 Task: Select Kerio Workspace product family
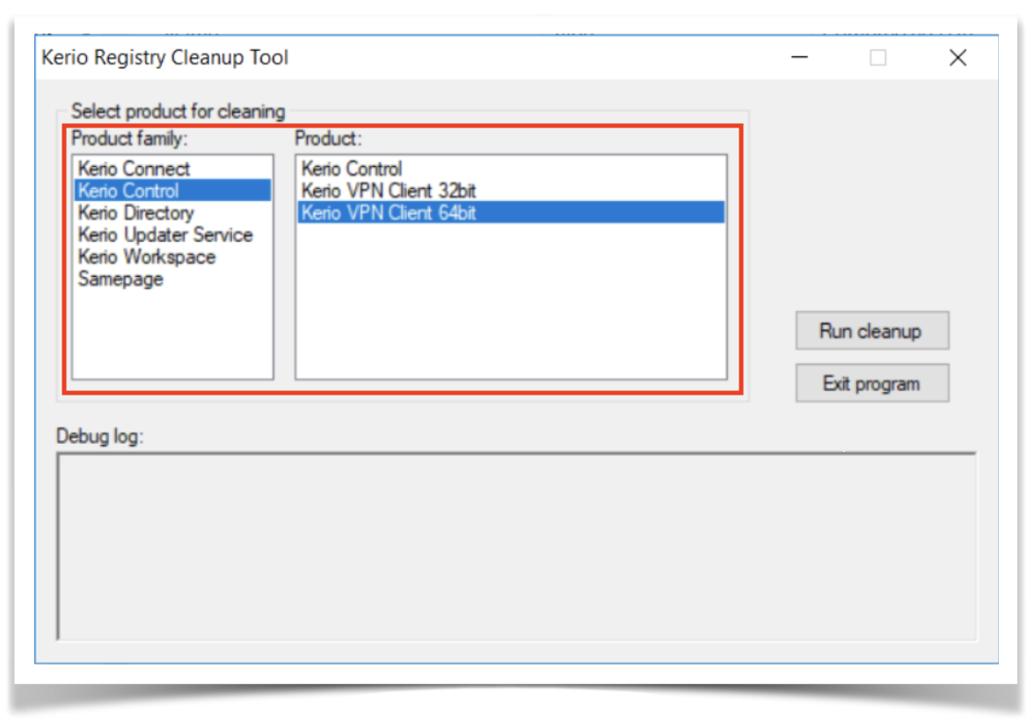click(172, 257)
